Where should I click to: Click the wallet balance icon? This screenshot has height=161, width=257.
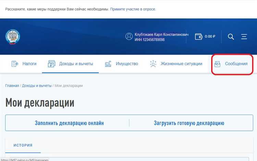199,36
